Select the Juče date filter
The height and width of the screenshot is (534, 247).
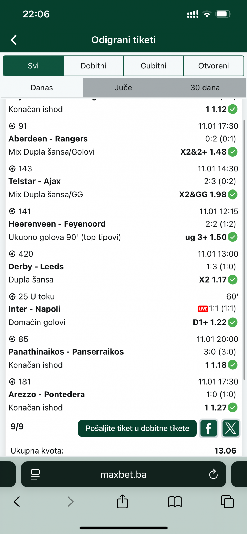click(123, 88)
